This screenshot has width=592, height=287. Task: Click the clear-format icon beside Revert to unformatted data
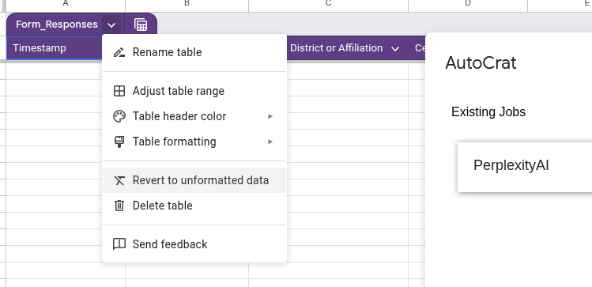coord(119,180)
